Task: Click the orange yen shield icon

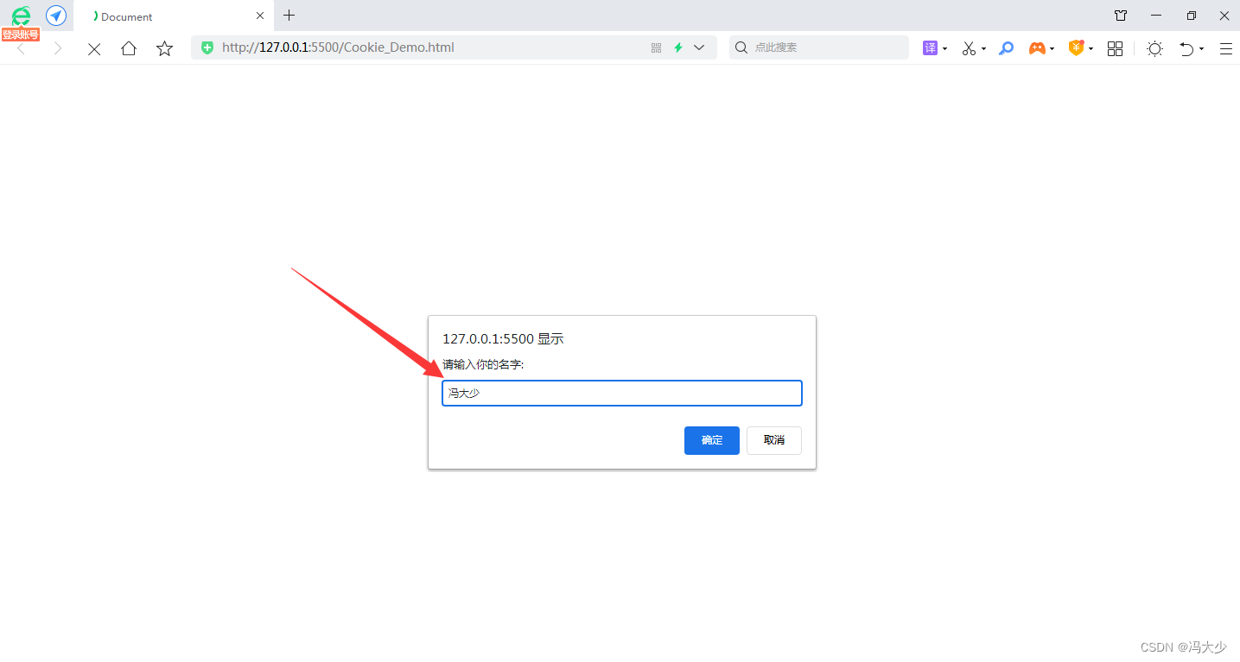Action: 1076,47
